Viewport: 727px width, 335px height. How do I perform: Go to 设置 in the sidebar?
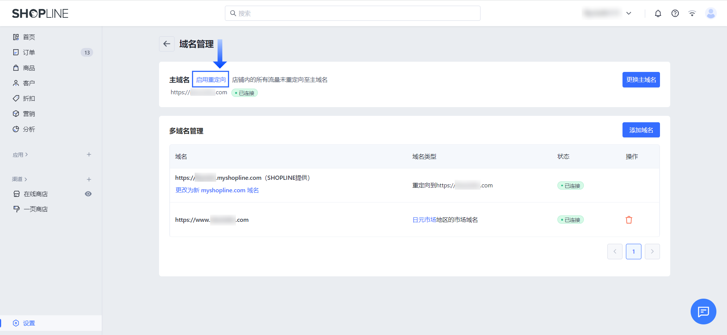coord(29,323)
